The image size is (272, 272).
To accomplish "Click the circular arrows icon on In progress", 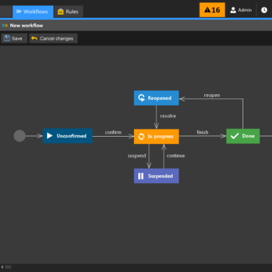I will 141,137.
